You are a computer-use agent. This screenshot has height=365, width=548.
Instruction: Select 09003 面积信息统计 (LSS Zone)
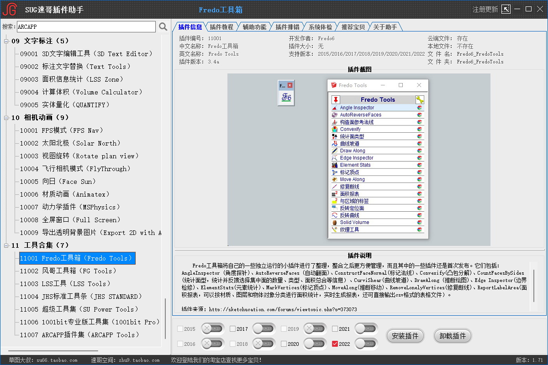click(71, 79)
